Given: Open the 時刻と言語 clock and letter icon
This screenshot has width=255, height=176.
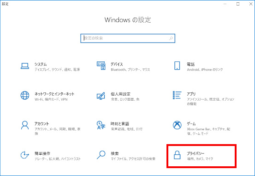Looking at the screenshot, I should click(101, 125).
